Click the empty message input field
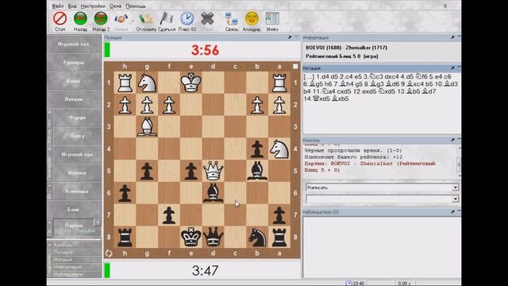The image size is (508, 286). [379, 199]
